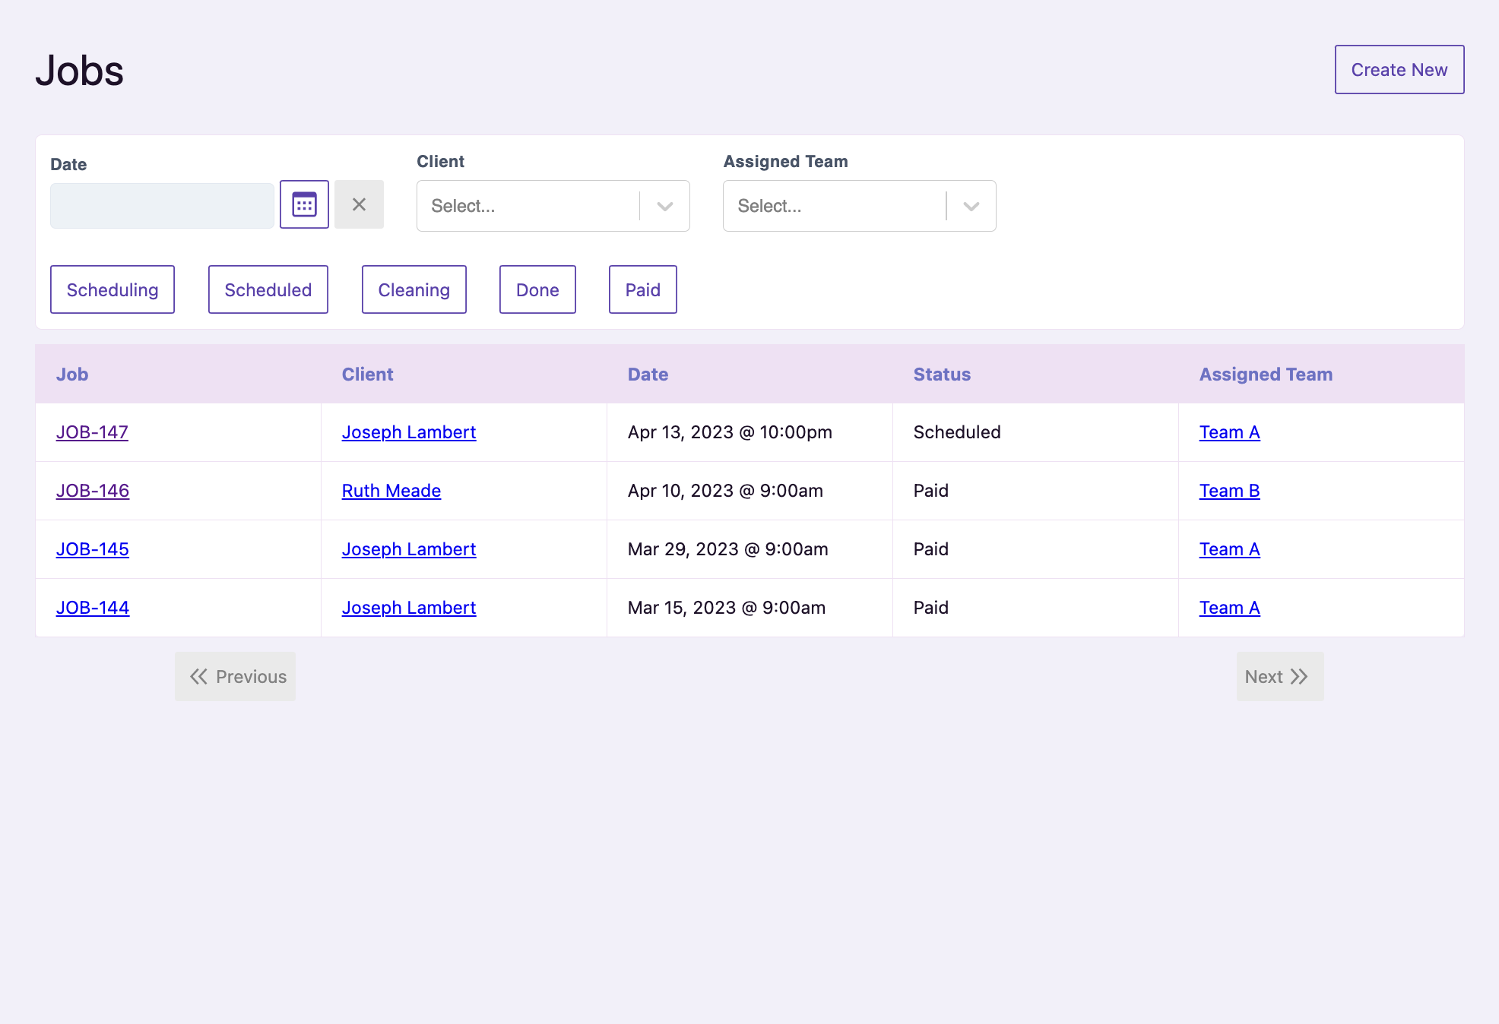This screenshot has width=1499, height=1024.
Task: Open the Client Select combo box
Action: click(x=528, y=206)
